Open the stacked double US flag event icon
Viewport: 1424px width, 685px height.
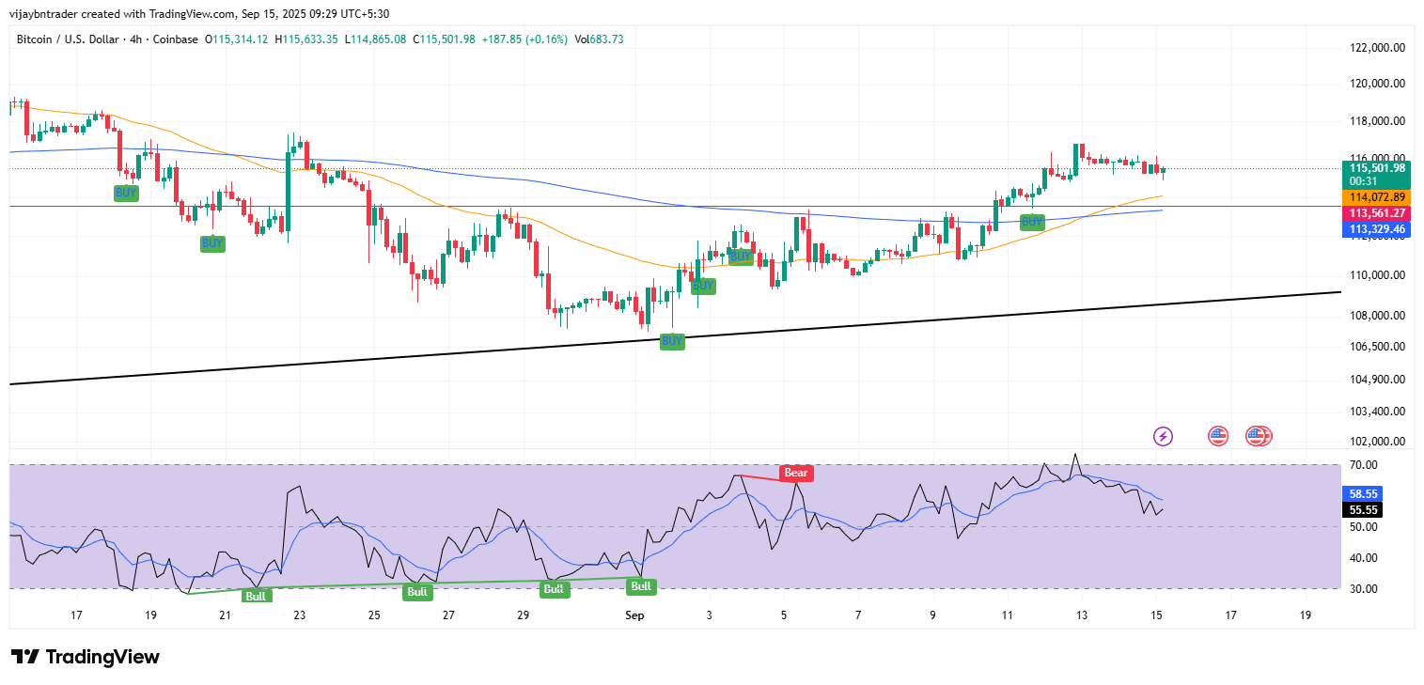click(1259, 436)
